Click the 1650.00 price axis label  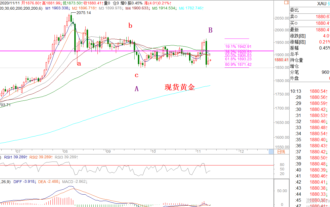click(282, 122)
